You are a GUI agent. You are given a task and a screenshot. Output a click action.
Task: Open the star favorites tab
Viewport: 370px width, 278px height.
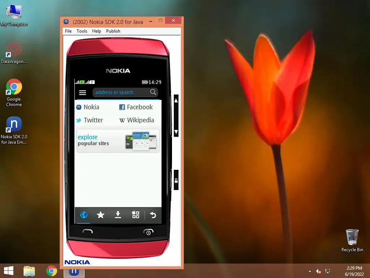(x=100, y=215)
